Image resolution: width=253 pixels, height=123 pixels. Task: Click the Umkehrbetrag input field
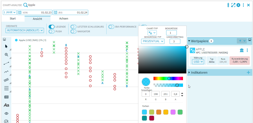[175, 41]
